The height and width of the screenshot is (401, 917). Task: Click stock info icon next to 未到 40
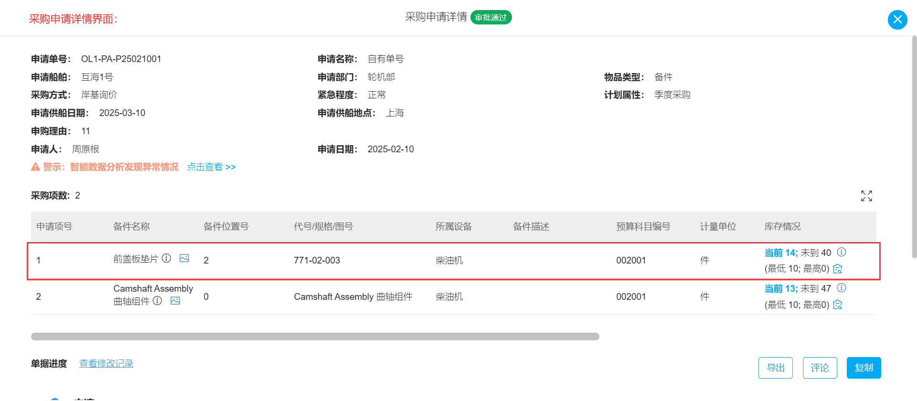click(842, 252)
